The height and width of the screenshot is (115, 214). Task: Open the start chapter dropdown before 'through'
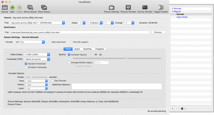[109, 23]
